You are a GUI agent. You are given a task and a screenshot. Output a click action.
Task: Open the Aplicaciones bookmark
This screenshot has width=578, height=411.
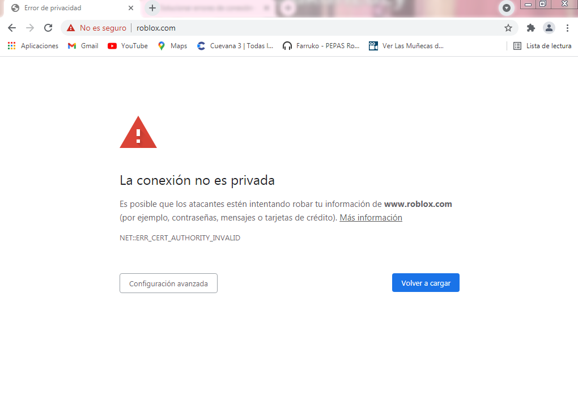[33, 46]
